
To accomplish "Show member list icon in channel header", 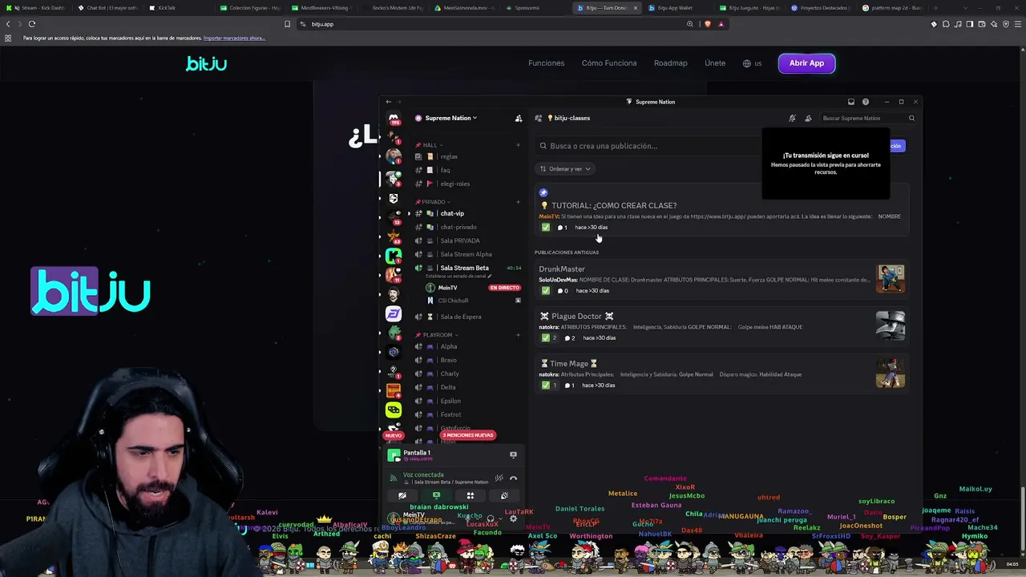I will point(808,118).
